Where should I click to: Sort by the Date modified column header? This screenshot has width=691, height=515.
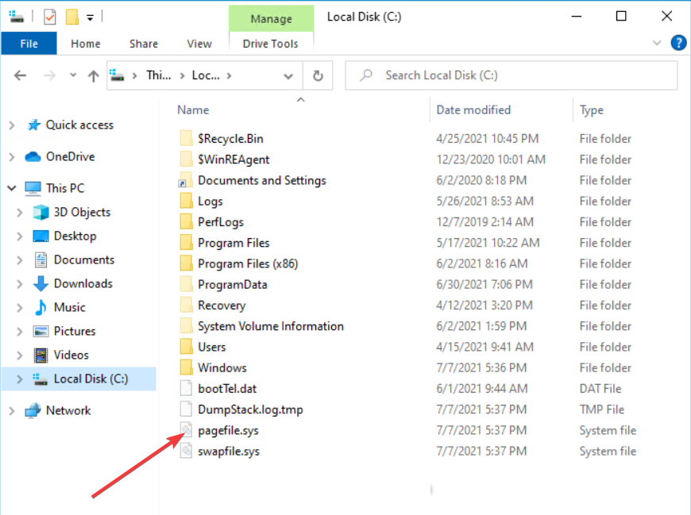pos(473,110)
